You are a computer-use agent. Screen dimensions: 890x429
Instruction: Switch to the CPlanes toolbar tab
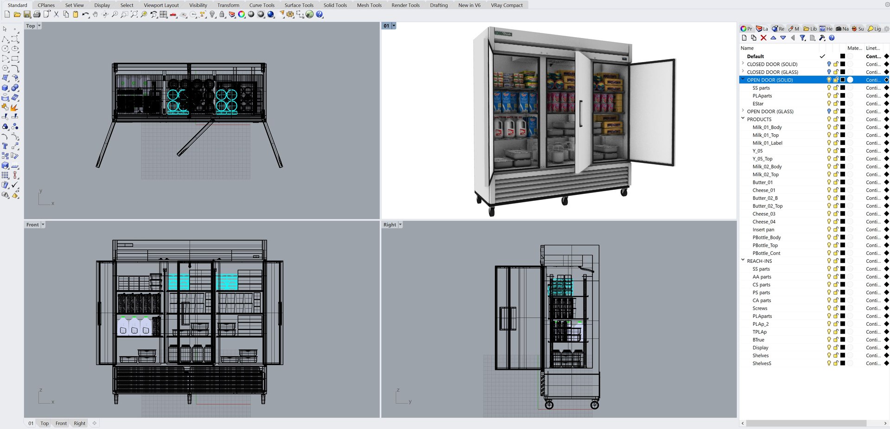pos(46,5)
